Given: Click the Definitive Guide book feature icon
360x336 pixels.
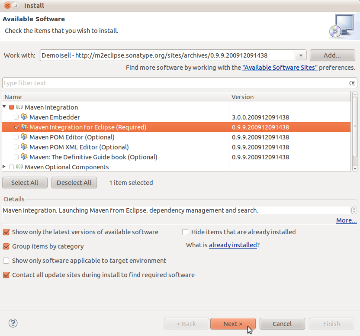Looking at the screenshot, I should pyautogui.click(x=25, y=157).
